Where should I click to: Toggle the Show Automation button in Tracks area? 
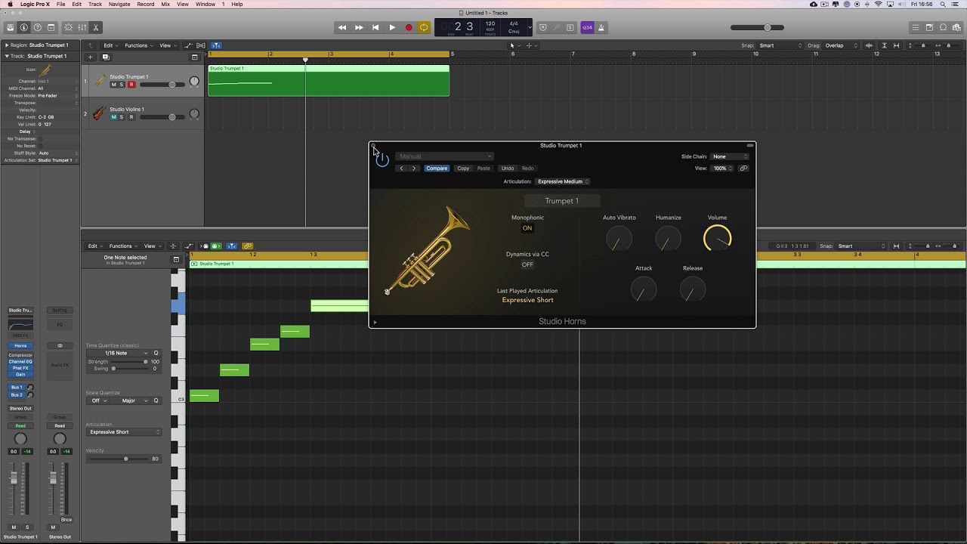click(x=188, y=45)
